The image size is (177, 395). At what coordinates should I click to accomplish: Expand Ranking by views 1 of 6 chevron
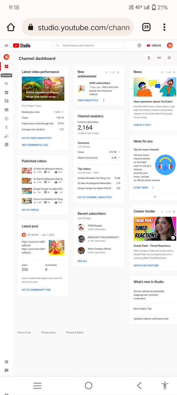63,112
